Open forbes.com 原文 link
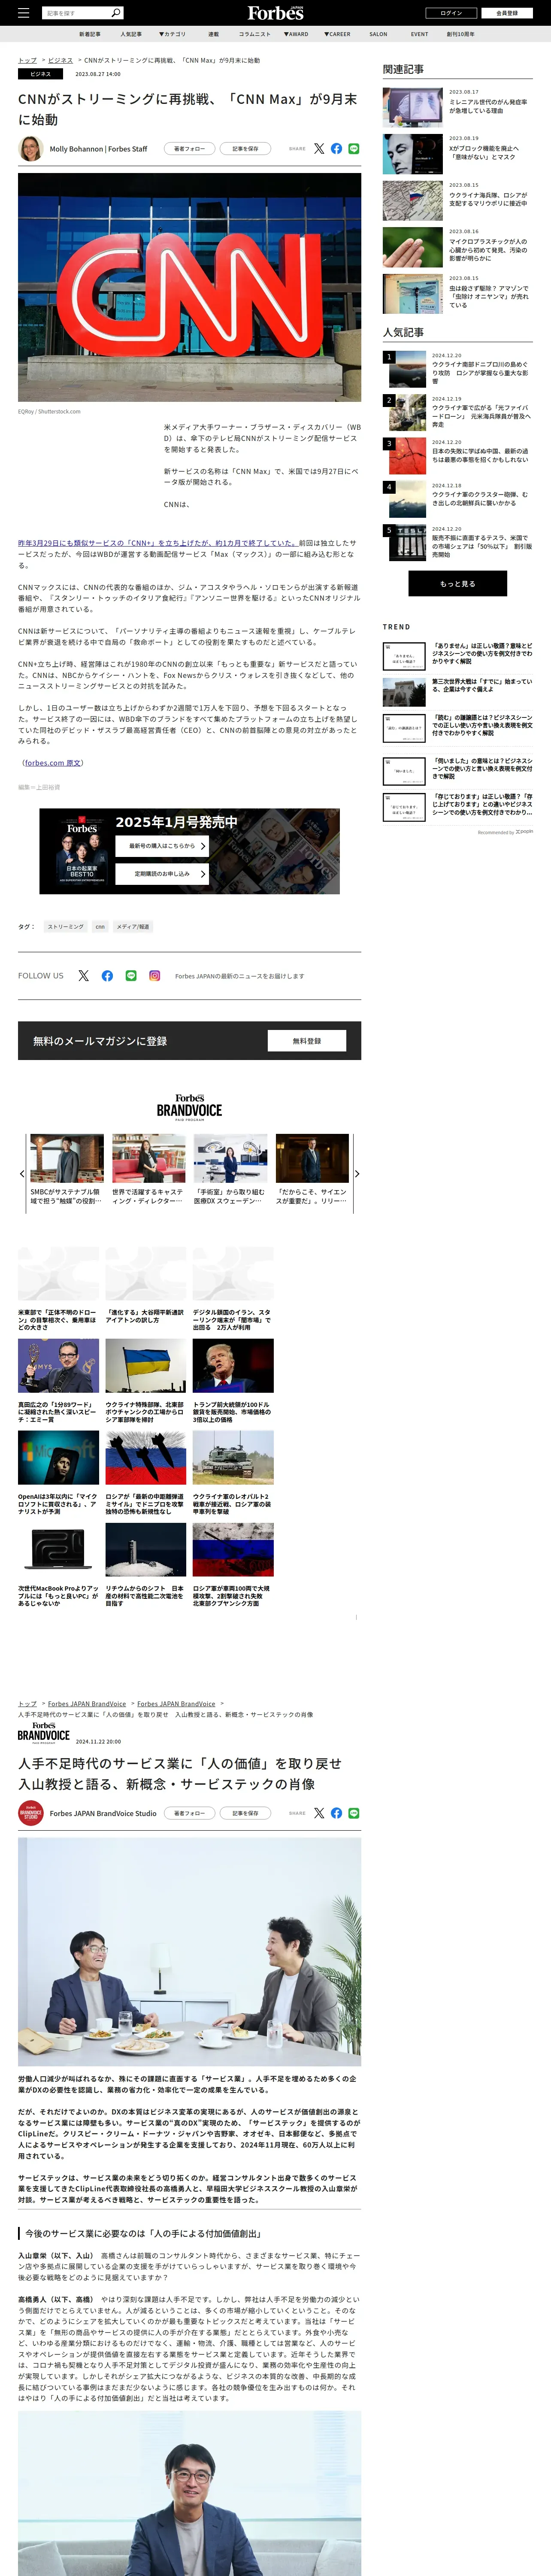The height and width of the screenshot is (2576, 551). click(53, 763)
